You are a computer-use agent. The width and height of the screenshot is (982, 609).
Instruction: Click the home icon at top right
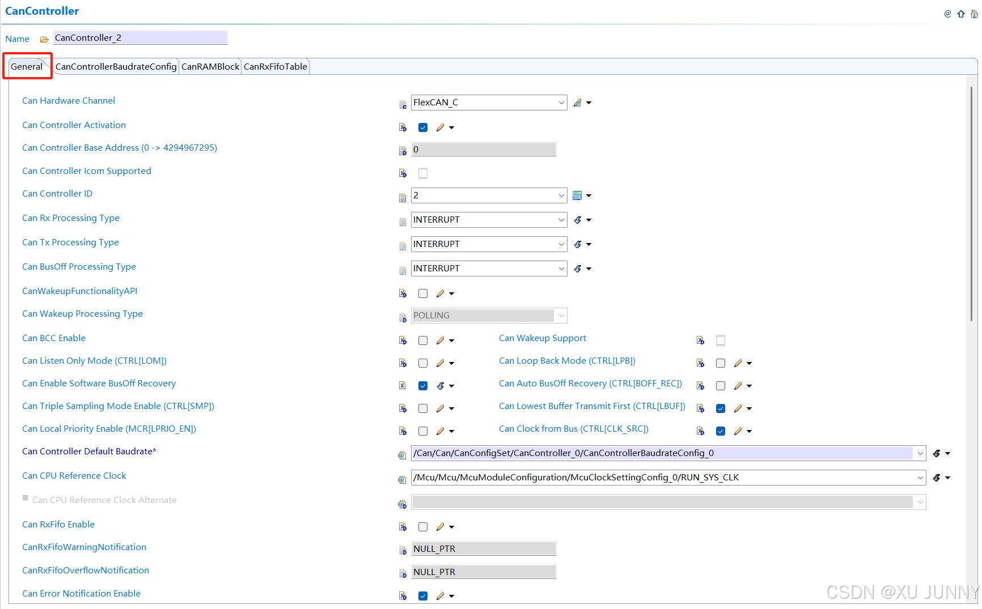974,14
